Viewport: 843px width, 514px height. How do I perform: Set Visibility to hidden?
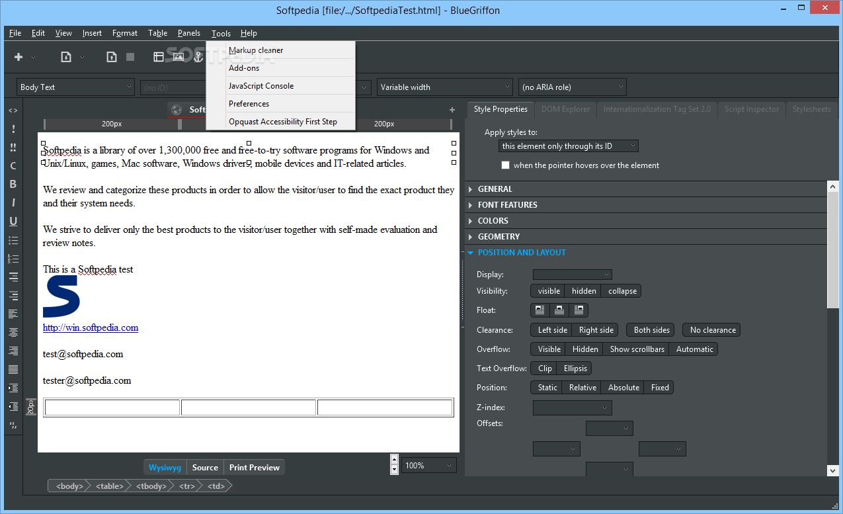pyautogui.click(x=584, y=291)
